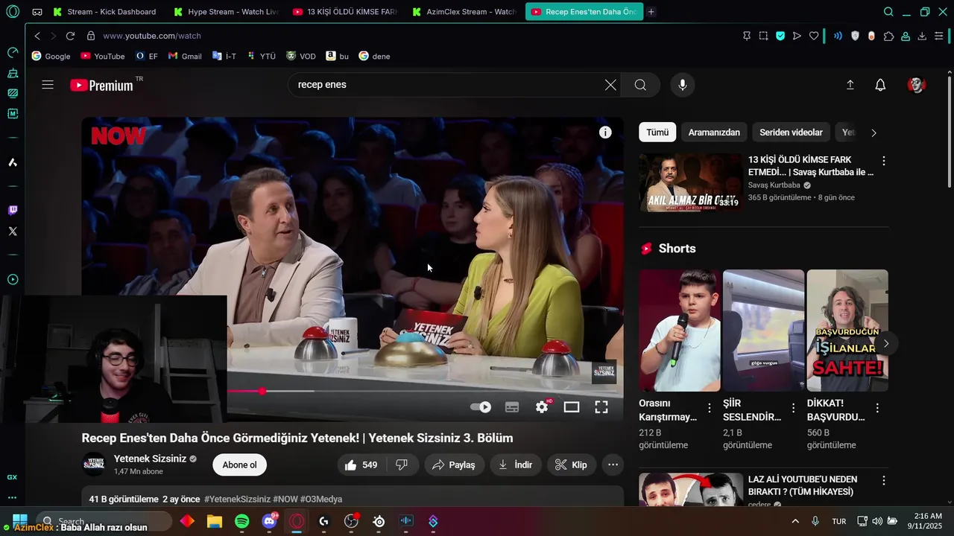
Task: Run the search with the magnifier button
Action: [640, 85]
